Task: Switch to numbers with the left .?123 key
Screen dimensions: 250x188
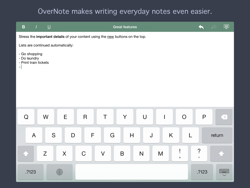Action: pyautogui.click(x=30, y=172)
